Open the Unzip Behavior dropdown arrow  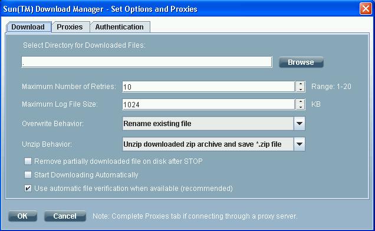click(x=300, y=144)
